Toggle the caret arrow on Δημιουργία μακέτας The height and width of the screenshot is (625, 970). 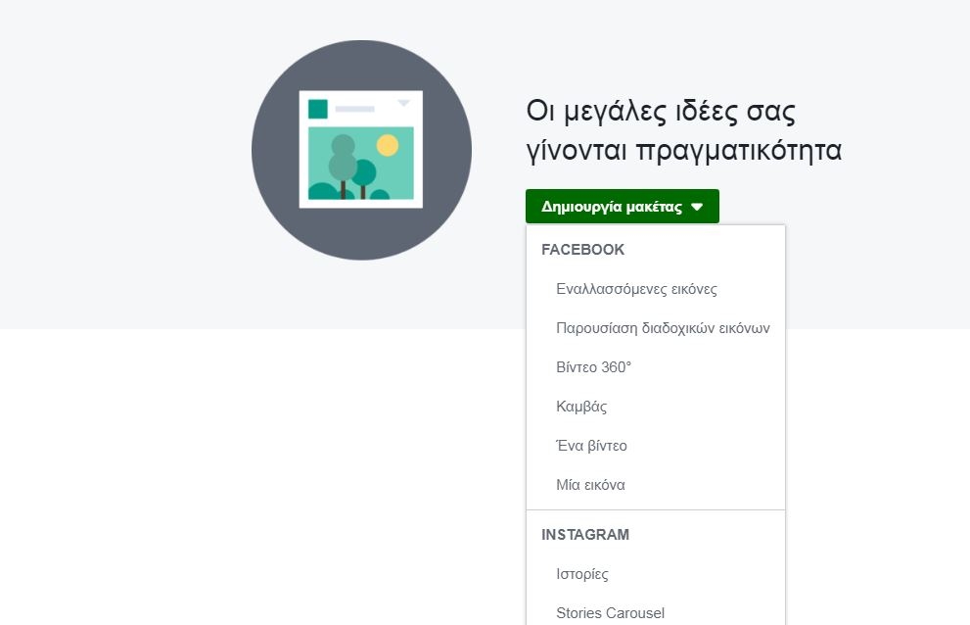[x=697, y=207]
